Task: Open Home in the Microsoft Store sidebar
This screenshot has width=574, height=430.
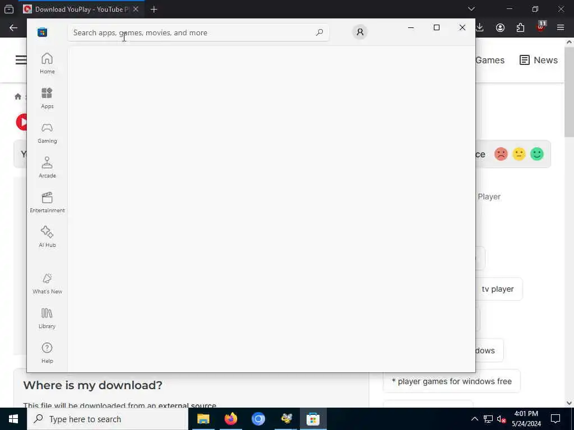Action: (x=47, y=63)
